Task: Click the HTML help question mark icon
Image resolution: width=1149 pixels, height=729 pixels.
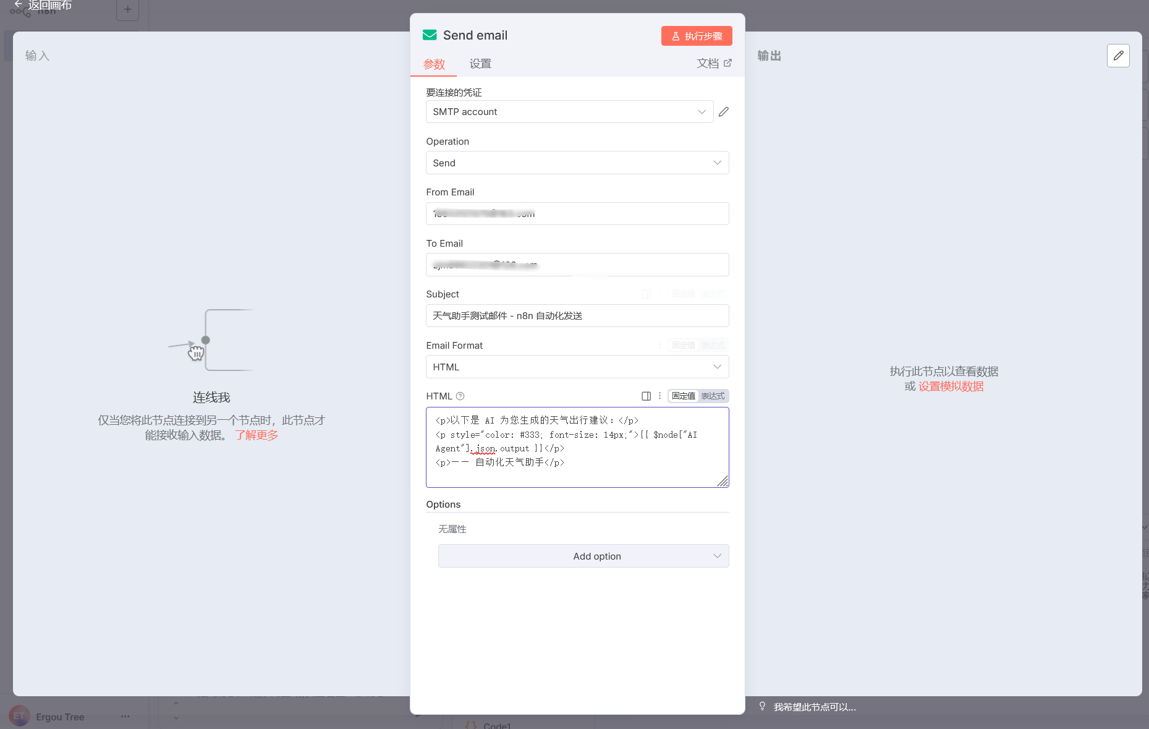Action: tap(460, 396)
